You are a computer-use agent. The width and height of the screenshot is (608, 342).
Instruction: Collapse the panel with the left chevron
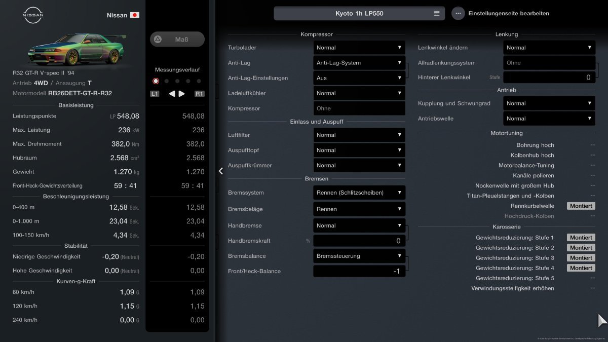pyautogui.click(x=221, y=171)
